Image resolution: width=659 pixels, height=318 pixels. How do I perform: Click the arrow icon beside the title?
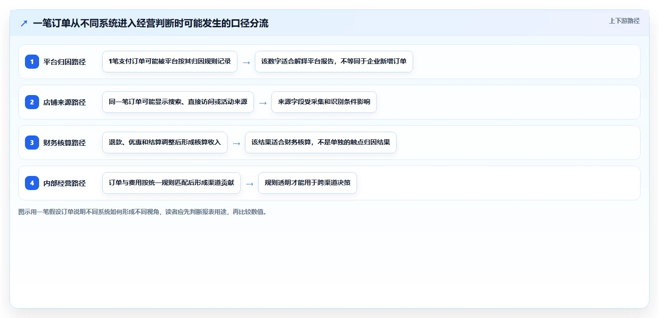[x=24, y=23]
